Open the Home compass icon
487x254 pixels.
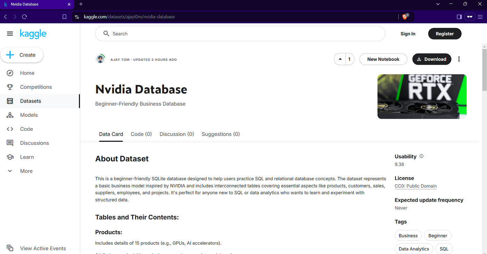click(x=10, y=73)
